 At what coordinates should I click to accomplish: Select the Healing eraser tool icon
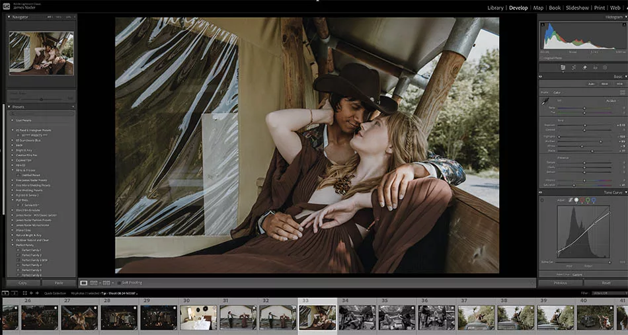584,67
